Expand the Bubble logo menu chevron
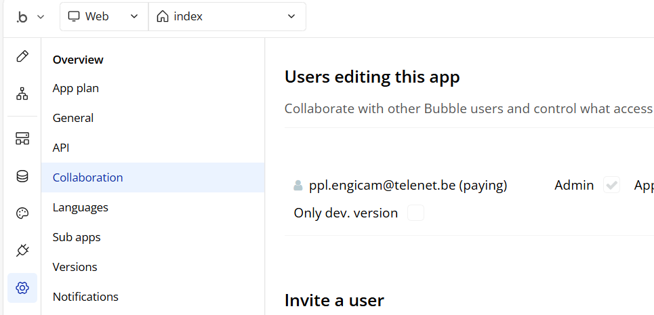This screenshot has height=315, width=654. (x=41, y=17)
